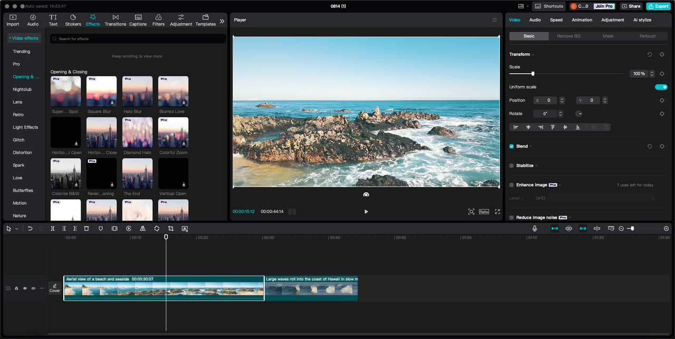
Task: Click the Mirror flip icon in timeline toolbar
Action: [142, 228]
